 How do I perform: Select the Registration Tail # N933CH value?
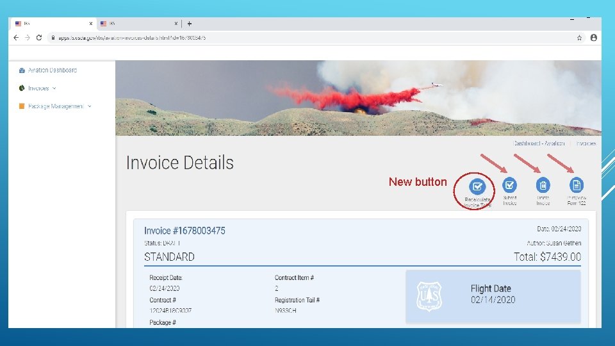(286, 311)
